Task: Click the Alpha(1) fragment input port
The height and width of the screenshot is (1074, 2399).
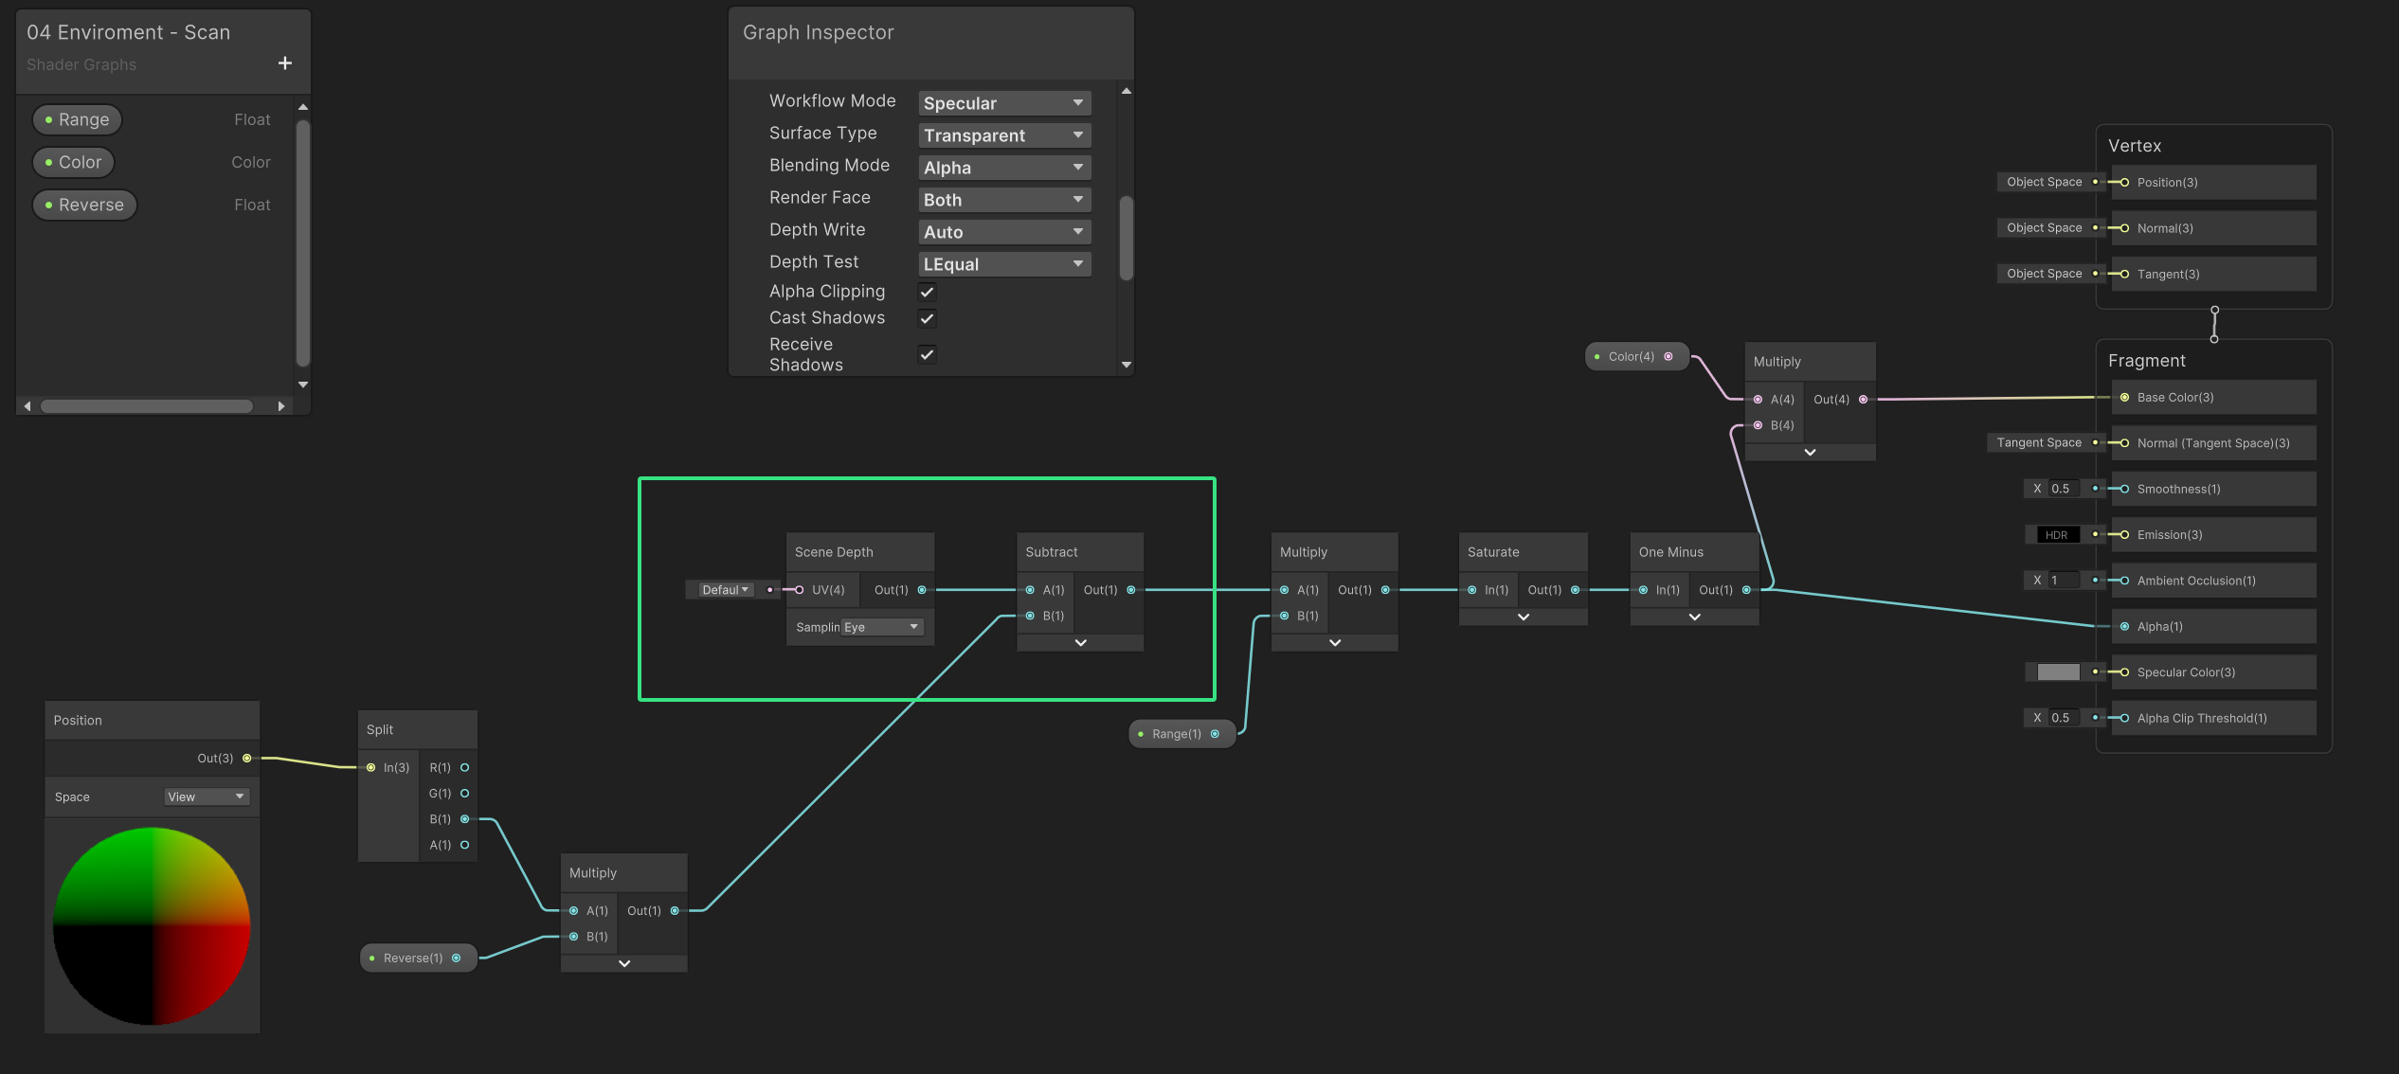Action: coord(2124,627)
